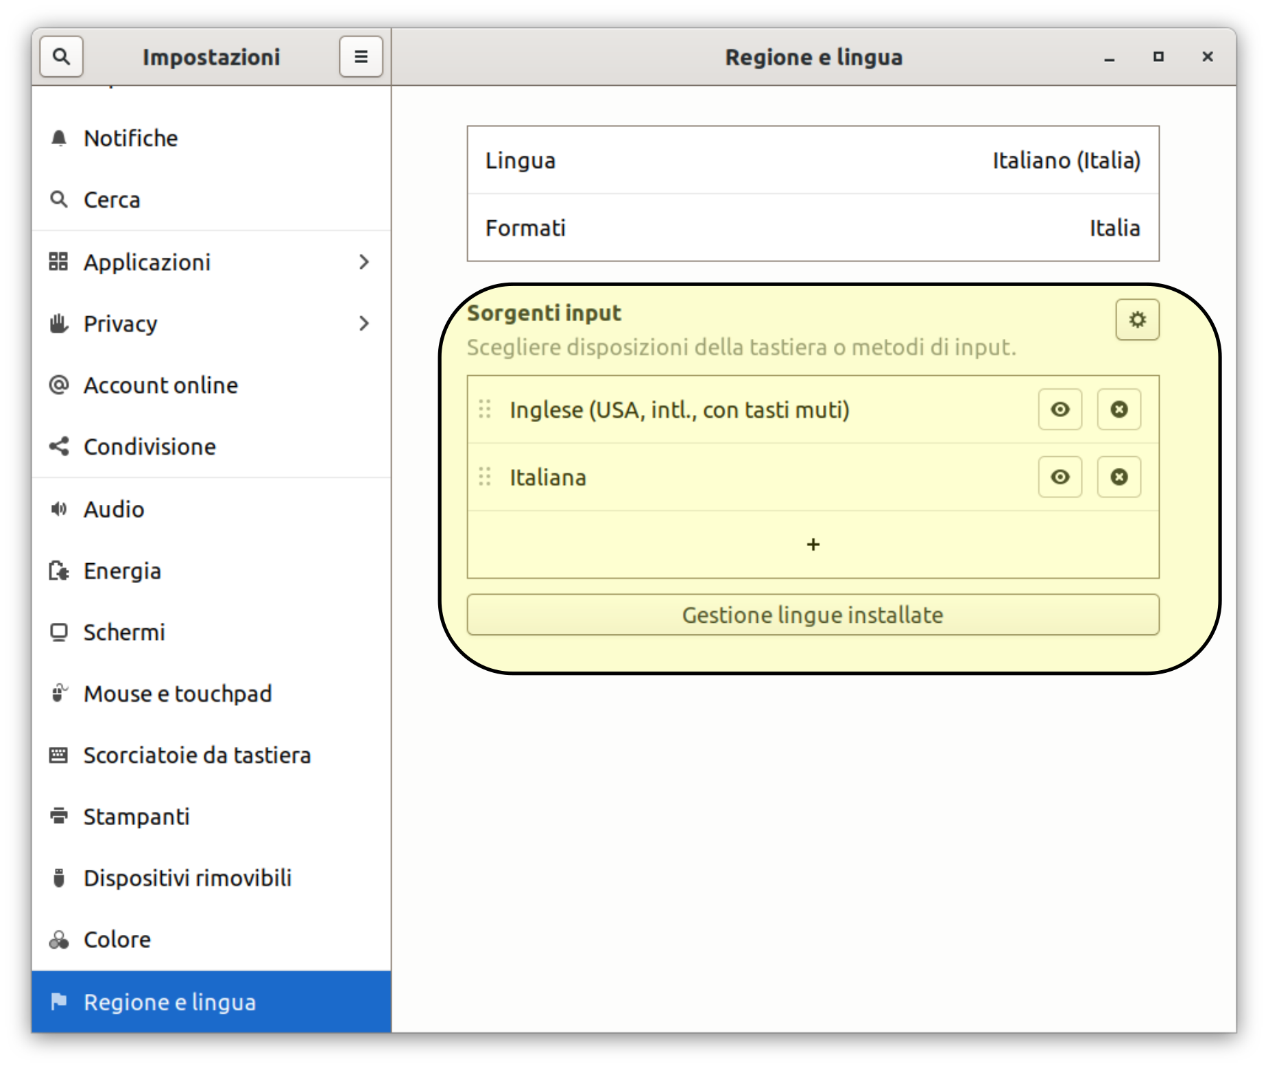Viewport: 1268px width, 1068px height.
Task: Remove the Inglese (USA, intl.) input source
Action: click(1119, 410)
